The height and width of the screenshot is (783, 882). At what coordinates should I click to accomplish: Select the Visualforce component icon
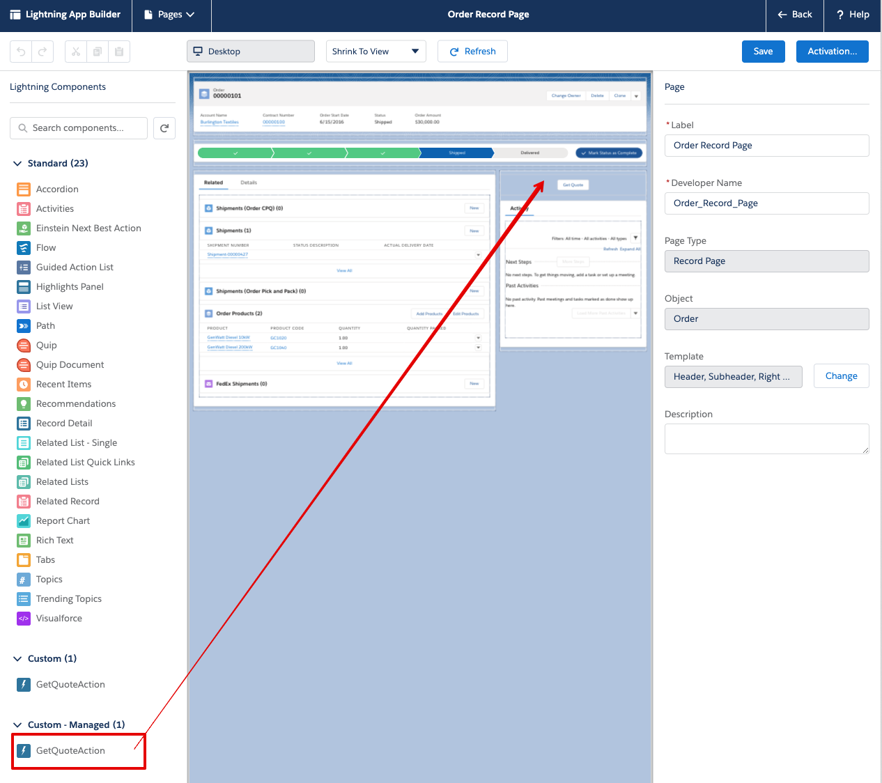pos(23,618)
